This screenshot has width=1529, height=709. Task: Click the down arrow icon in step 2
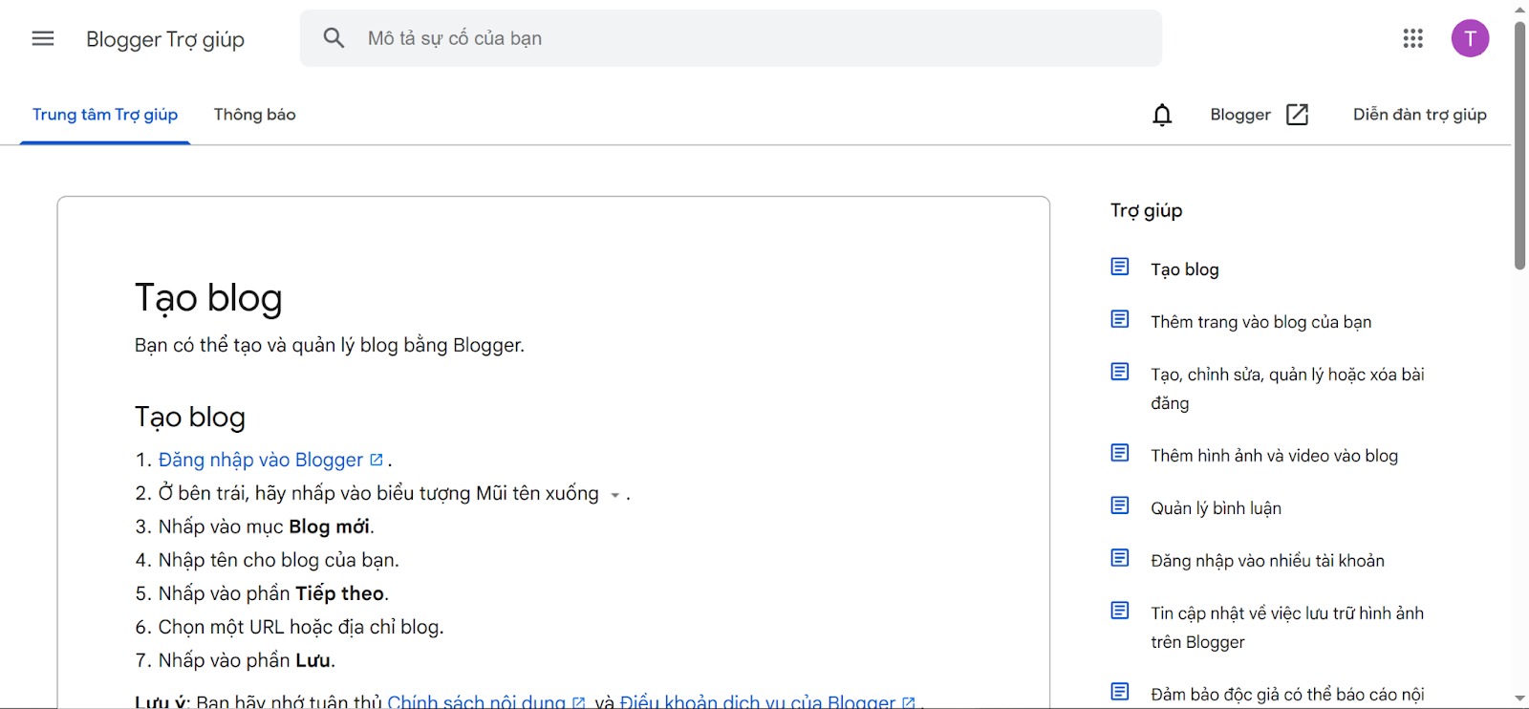(615, 496)
